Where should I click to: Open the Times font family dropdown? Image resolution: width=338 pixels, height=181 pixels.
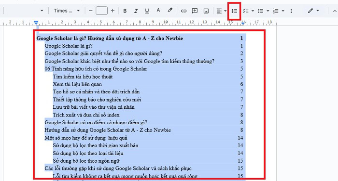click(x=67, y=11)
